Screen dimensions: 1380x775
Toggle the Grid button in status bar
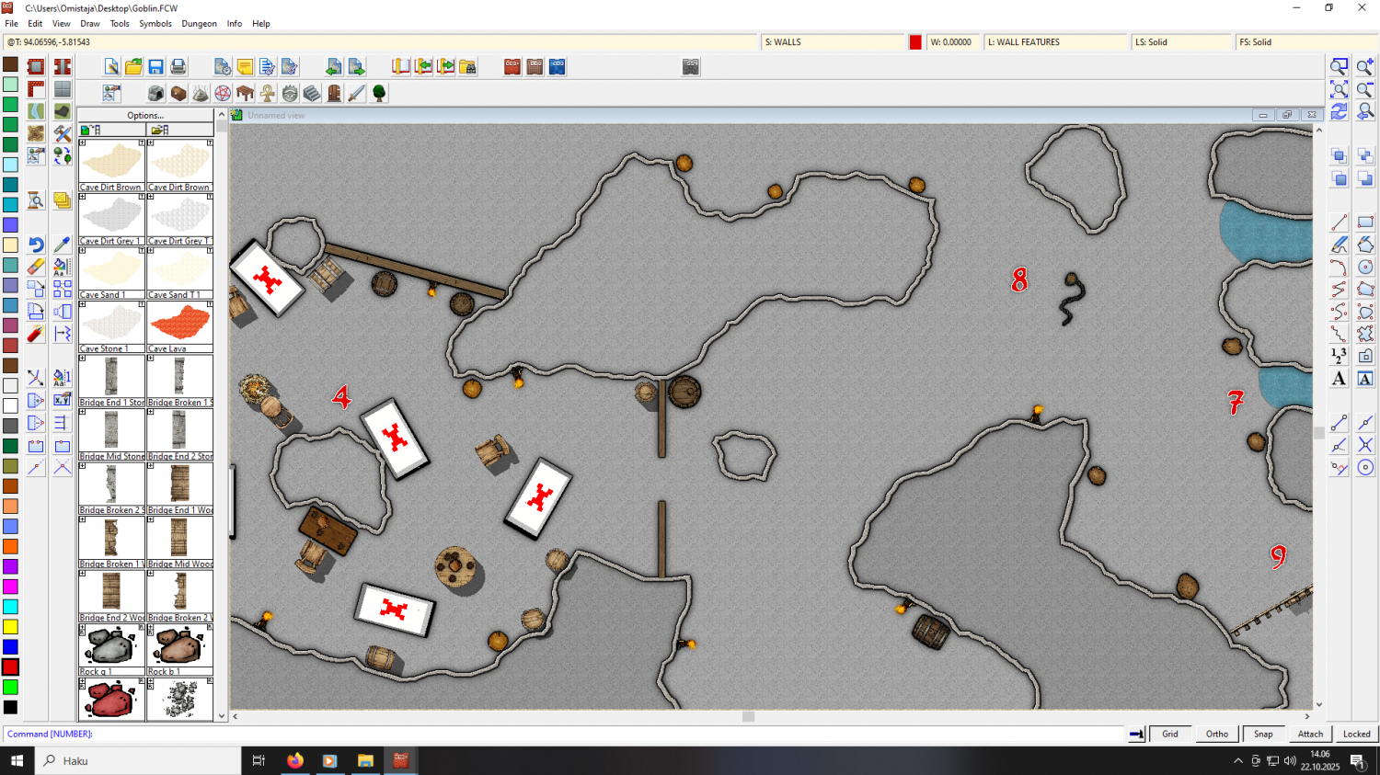pyautogui.click(x=1169, y=734)
